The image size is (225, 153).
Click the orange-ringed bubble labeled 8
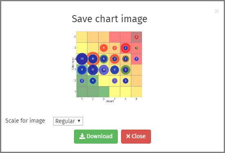point(93,59)
